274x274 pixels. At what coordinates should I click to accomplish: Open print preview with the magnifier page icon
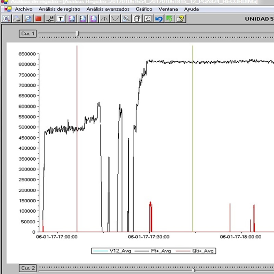point(28,19)
